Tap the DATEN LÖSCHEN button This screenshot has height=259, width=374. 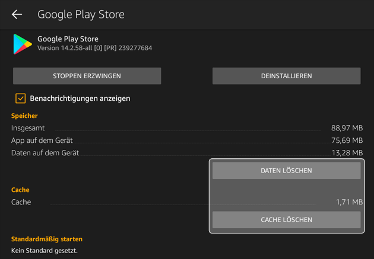(287, 171)
